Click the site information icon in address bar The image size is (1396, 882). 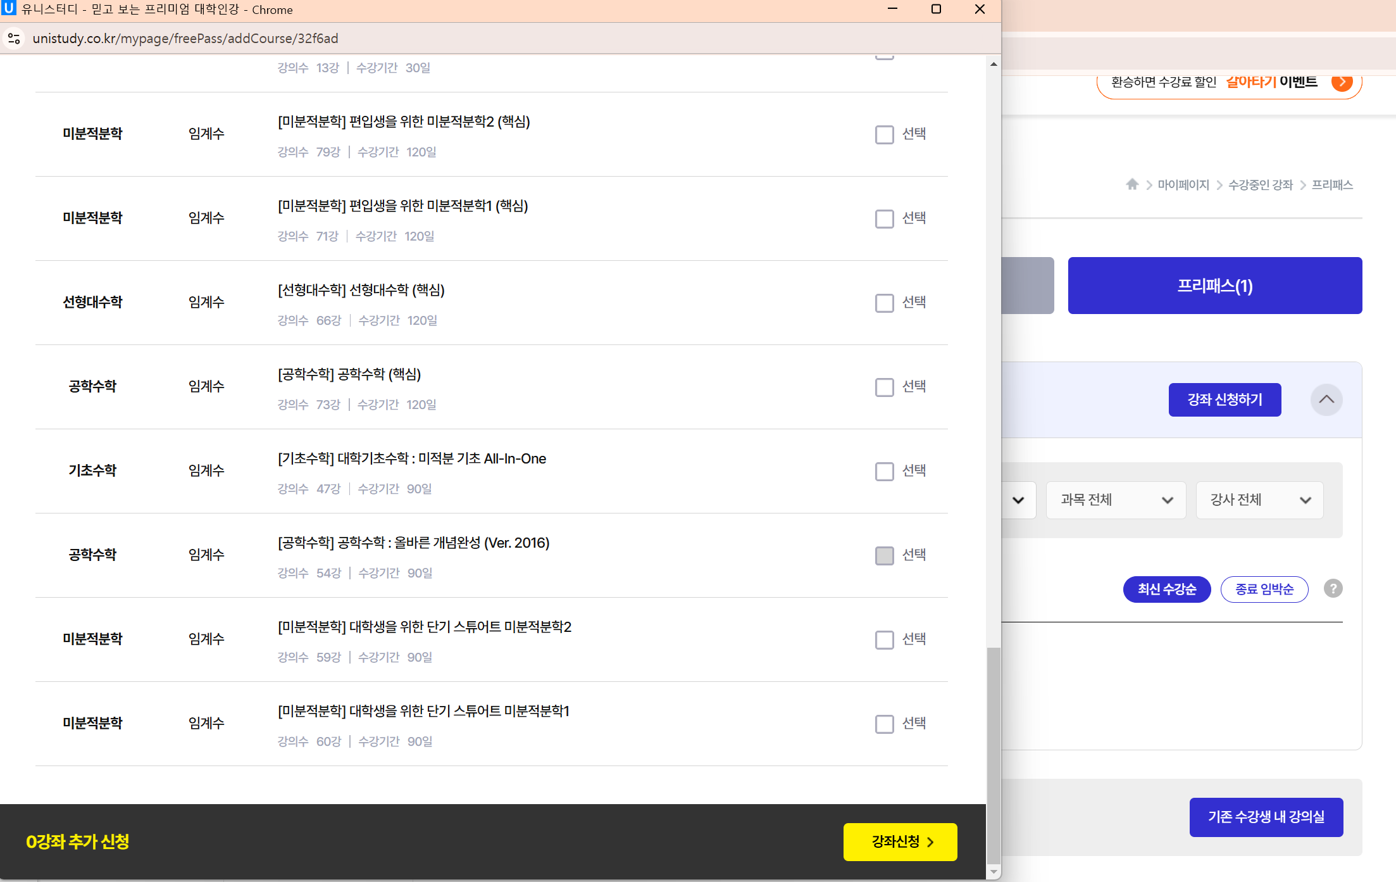(14, 39)
